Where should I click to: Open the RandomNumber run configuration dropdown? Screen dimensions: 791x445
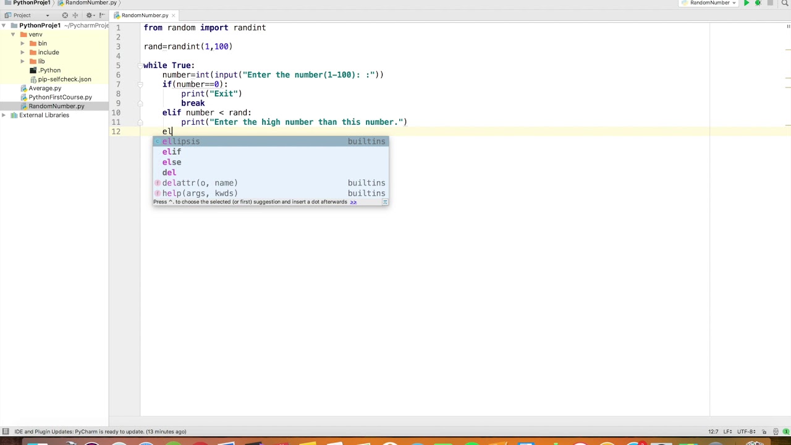709,2
